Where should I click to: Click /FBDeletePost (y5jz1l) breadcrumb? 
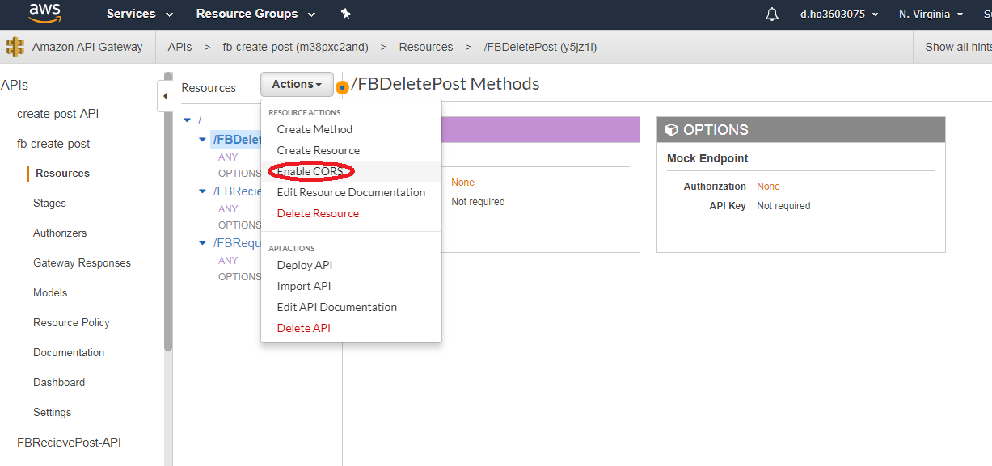coord(540,47)
